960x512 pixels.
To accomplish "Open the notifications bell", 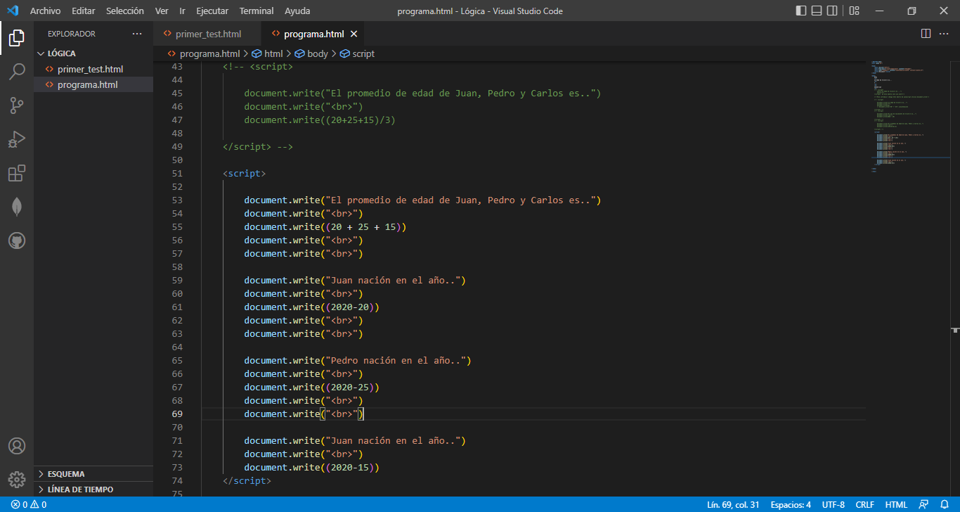I will pyautogui.click(x=945, y=504).
